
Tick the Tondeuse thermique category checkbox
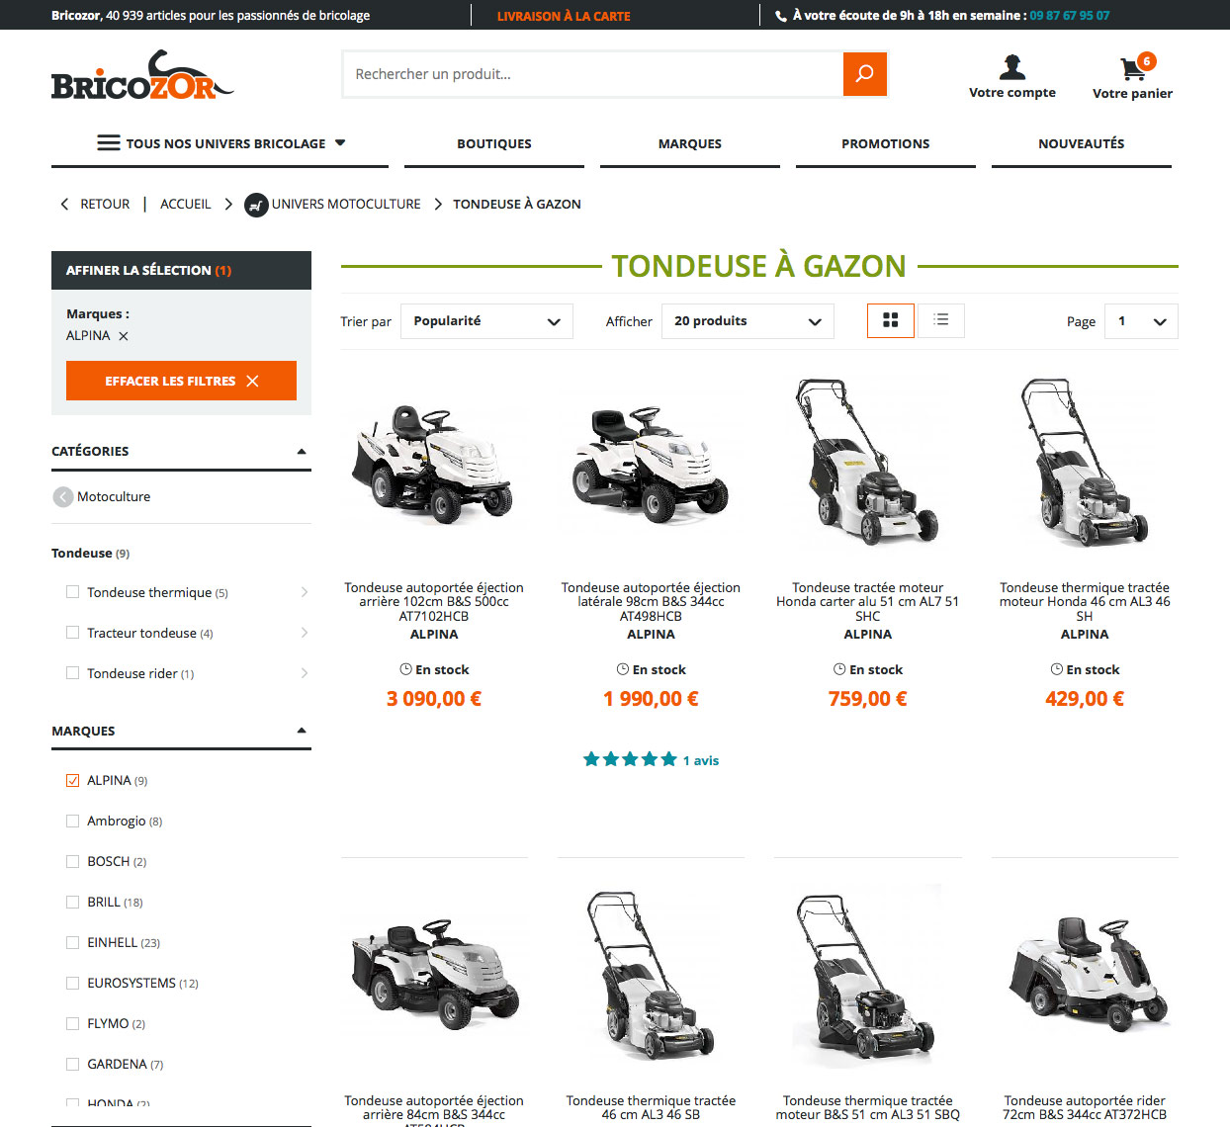(72, 592)
